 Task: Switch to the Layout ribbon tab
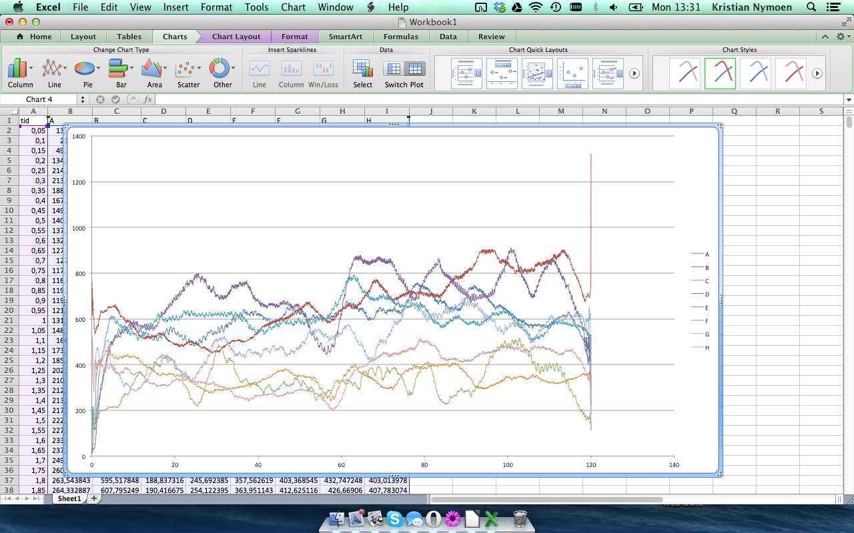coord(83,37)
